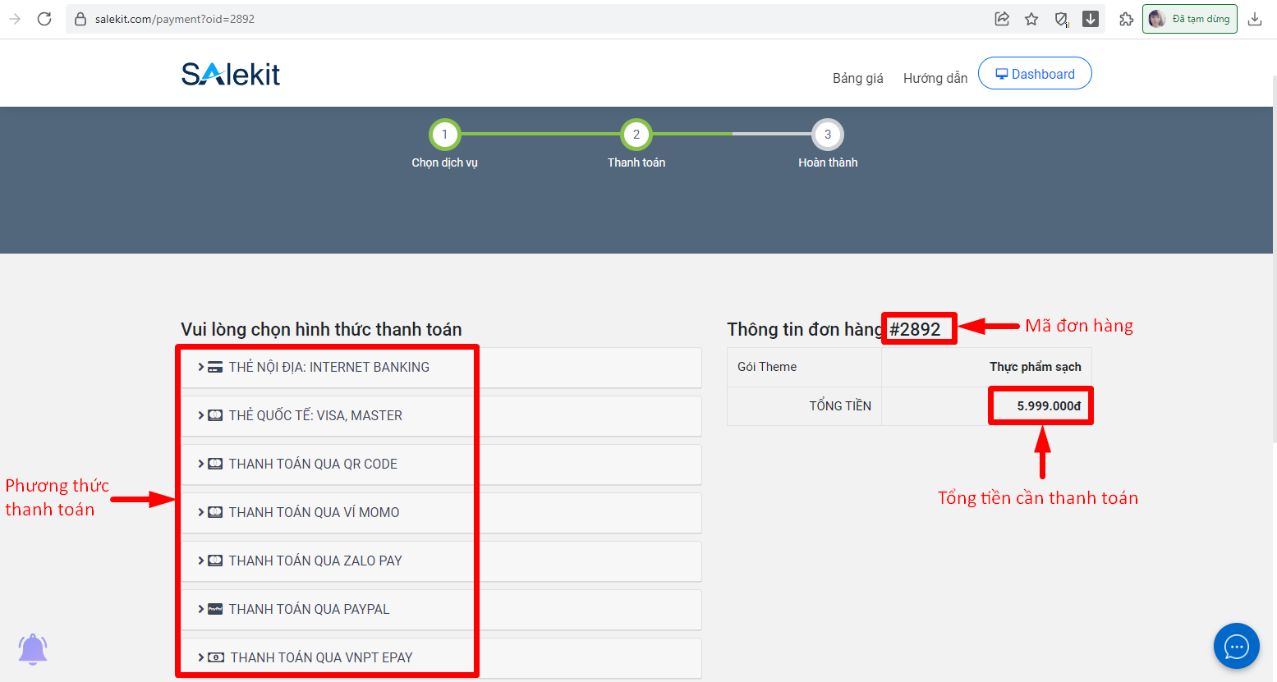This screenshot has width=1277, height=682.
Task: Expand THẺ NỘI ĐỊA: INTERNET BANKING option
Action: 441,368
